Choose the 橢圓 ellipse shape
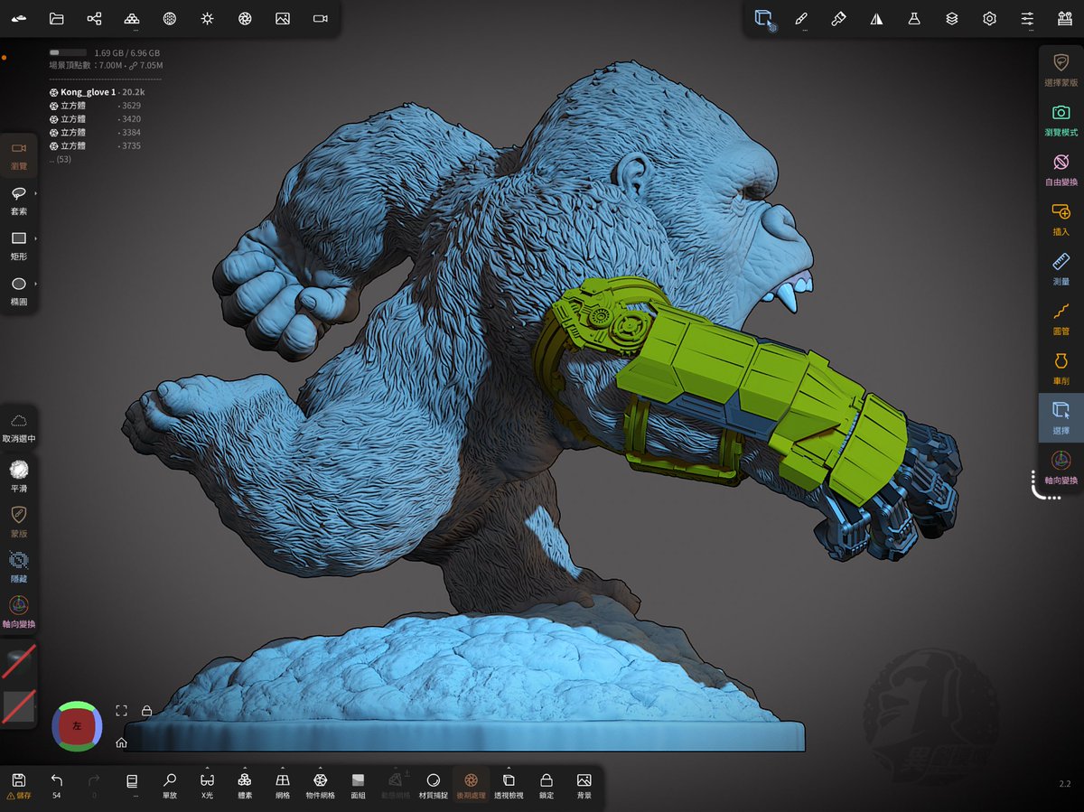Screen dimensions: 1084x812 point(18,291)
